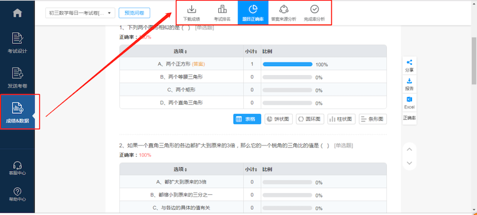
Task: Open 客服中心 headset icon
Action: pyautogui.click(x=17, y=168)
